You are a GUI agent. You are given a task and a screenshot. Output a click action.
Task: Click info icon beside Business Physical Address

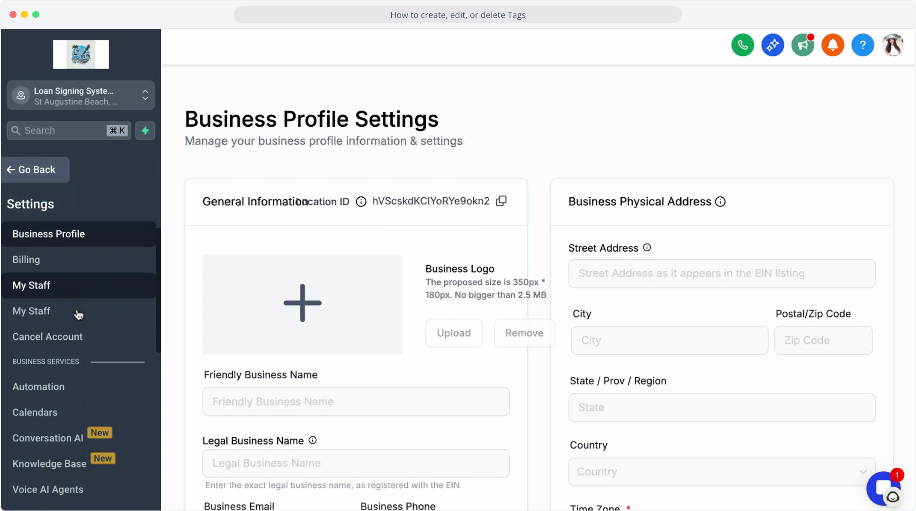point(720,202)
